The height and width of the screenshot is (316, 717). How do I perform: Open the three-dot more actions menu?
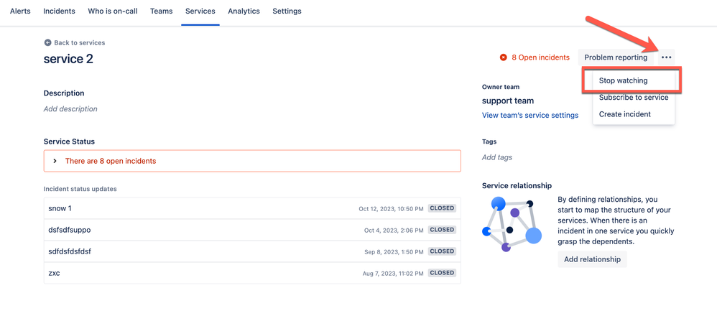666,57
